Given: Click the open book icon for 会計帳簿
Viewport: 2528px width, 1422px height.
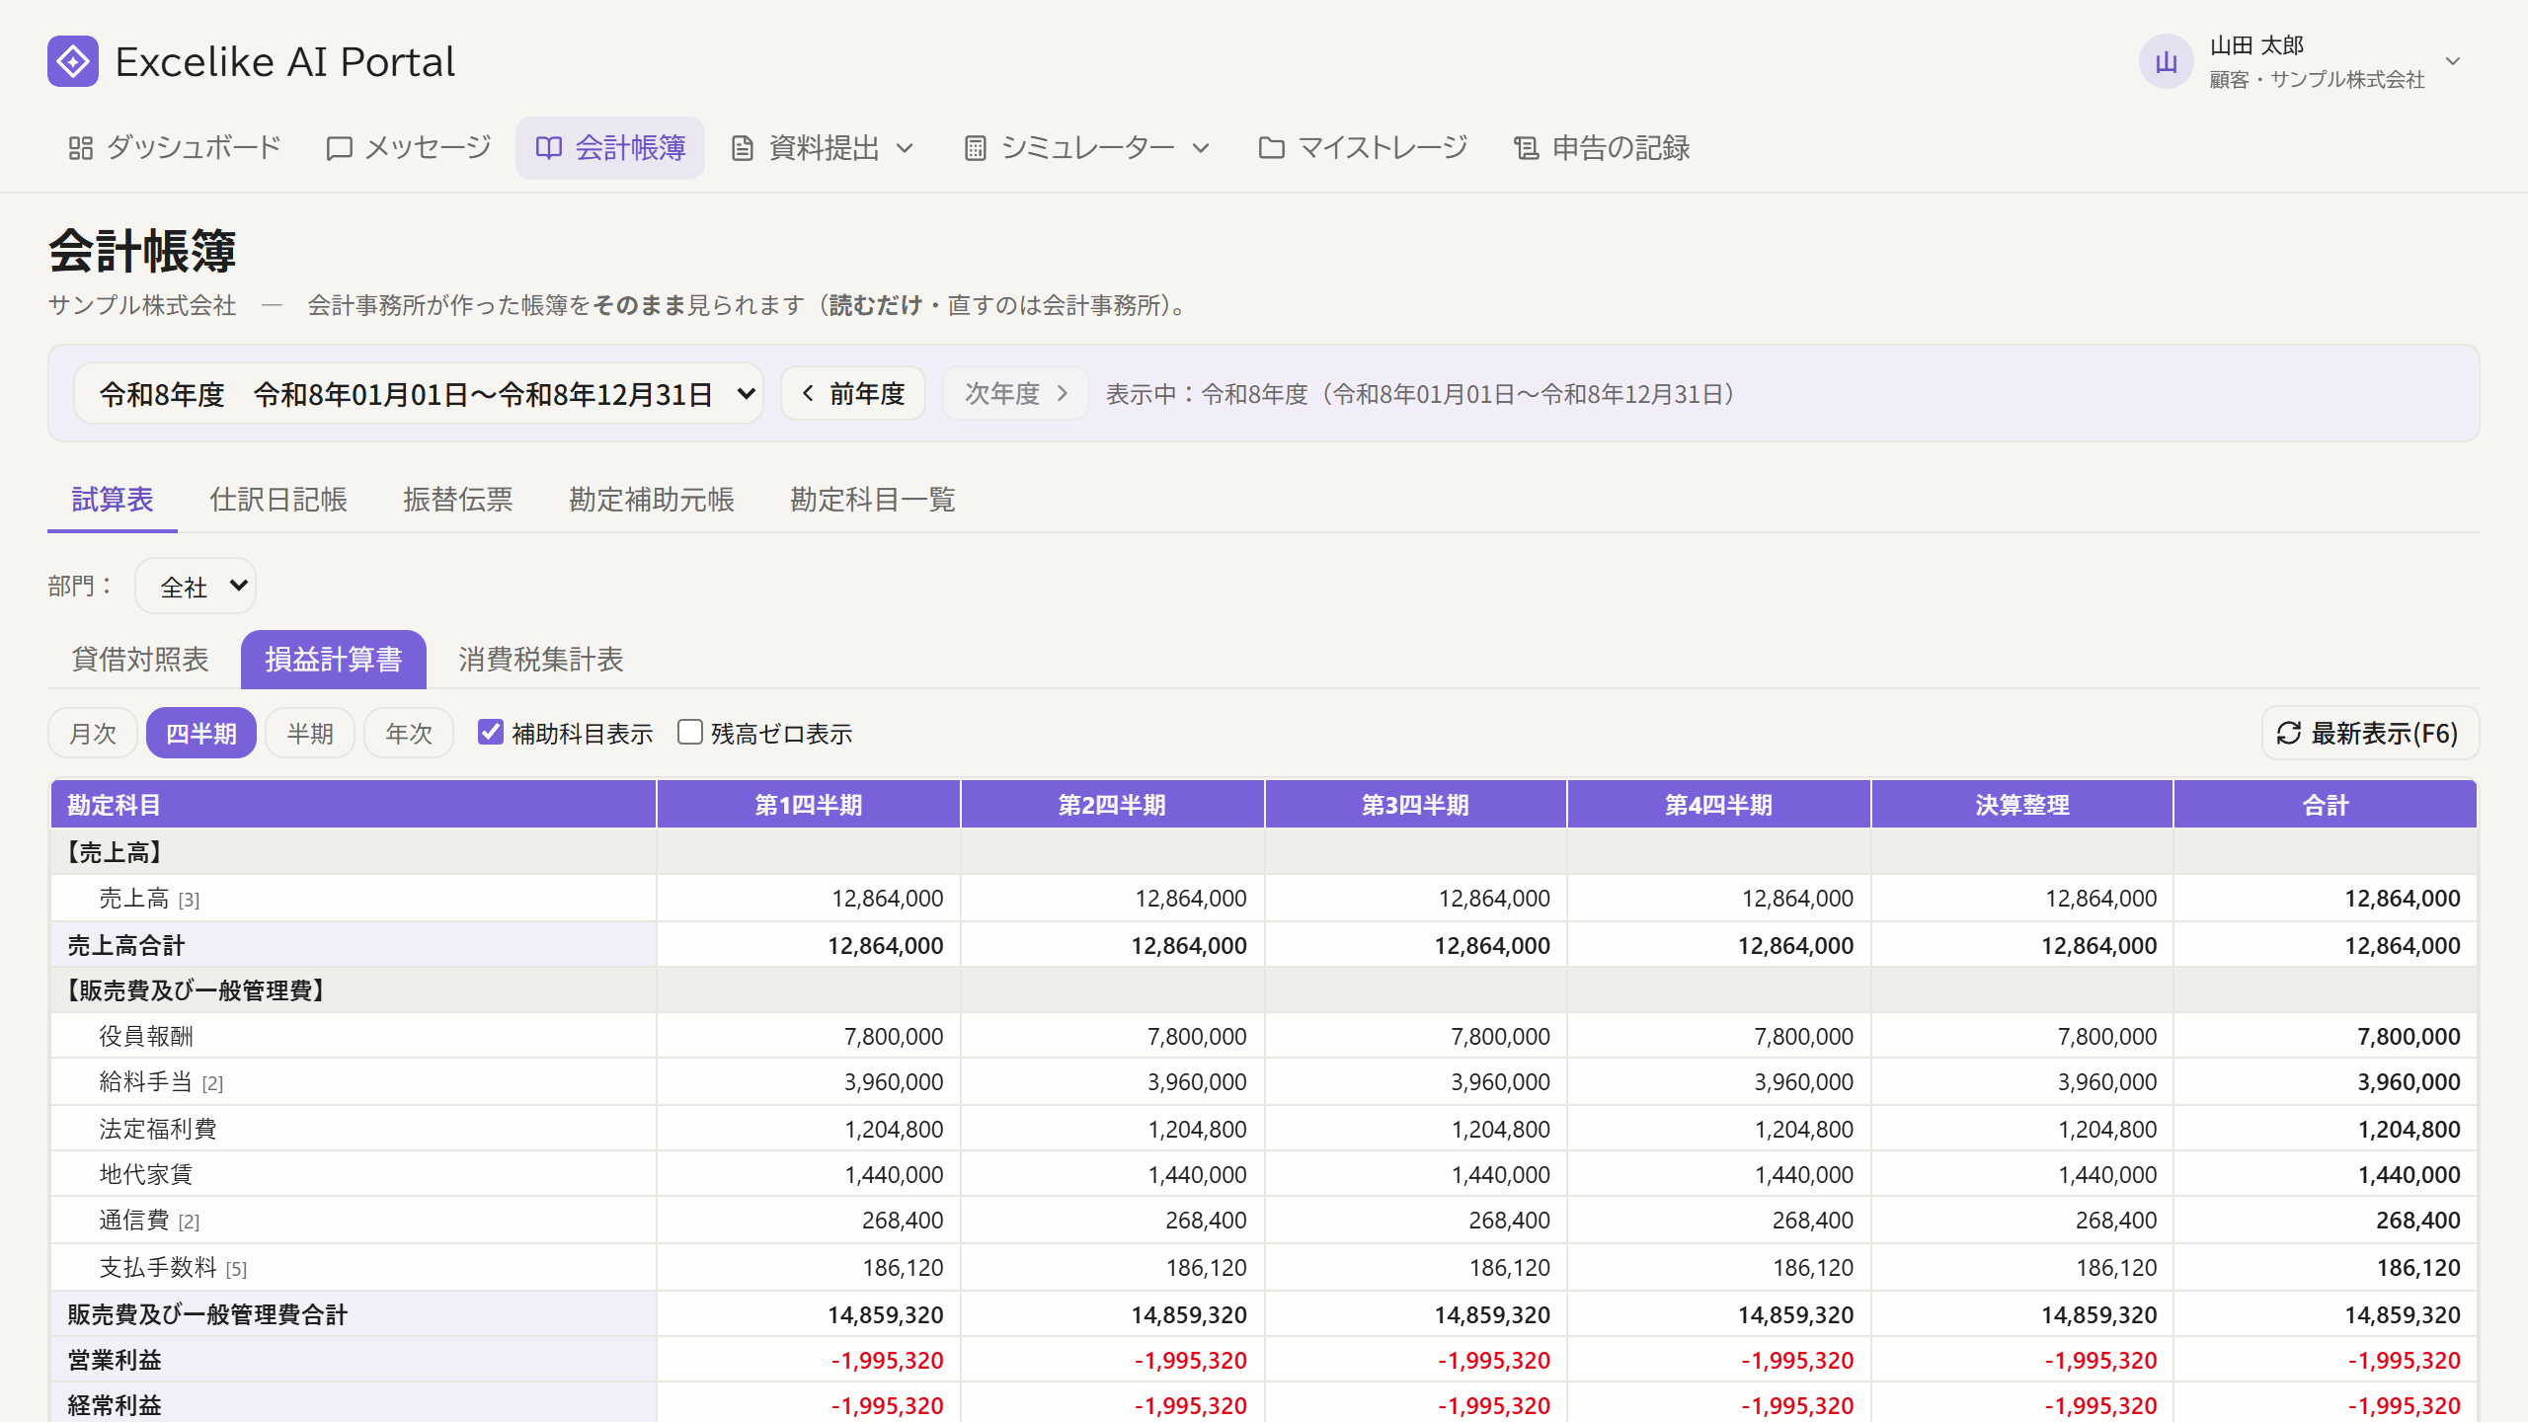Looking at the screenshot, I should pyautogui.click(x=549, y=148).
